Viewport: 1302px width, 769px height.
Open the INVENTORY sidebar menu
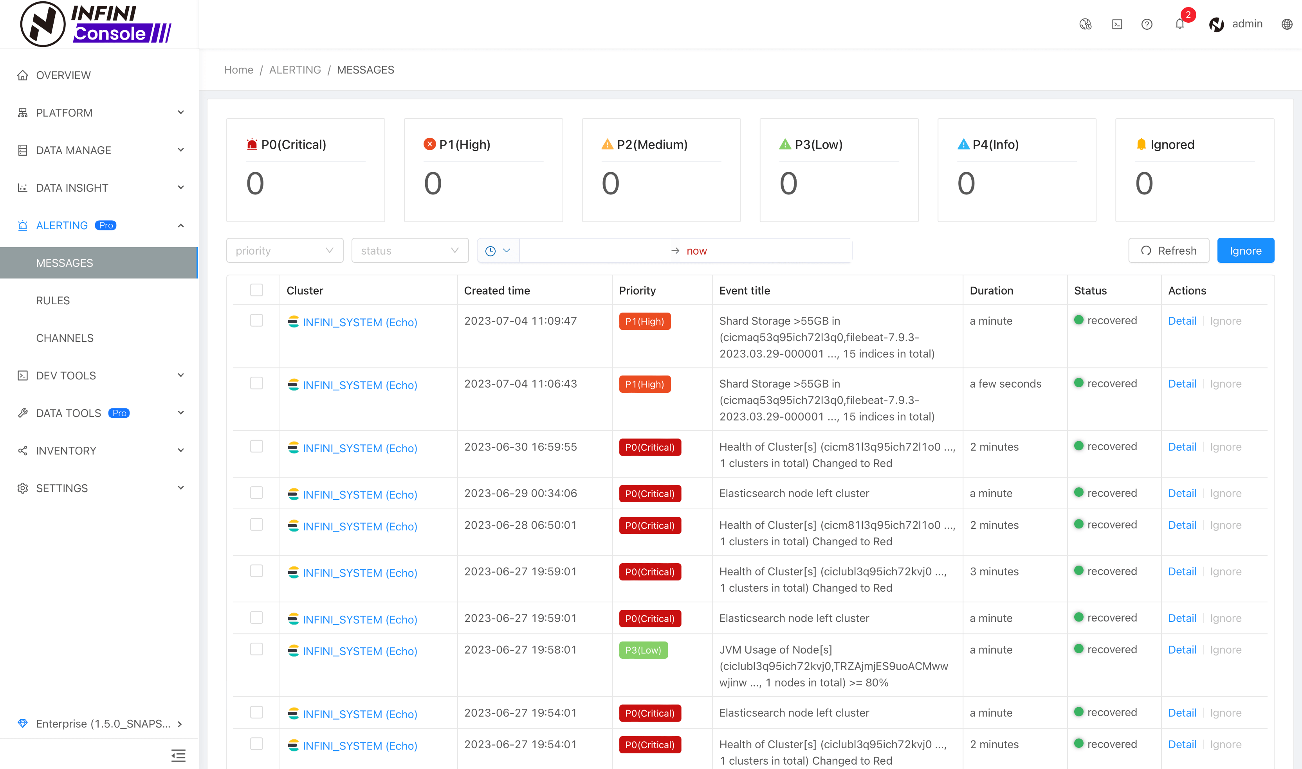click(x=99, y=451)
